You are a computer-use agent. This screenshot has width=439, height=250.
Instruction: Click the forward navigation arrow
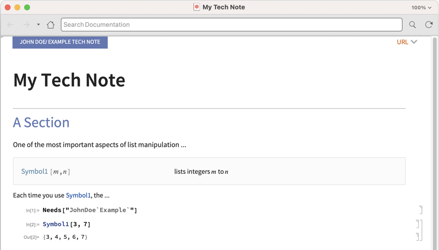coord(26,25)
